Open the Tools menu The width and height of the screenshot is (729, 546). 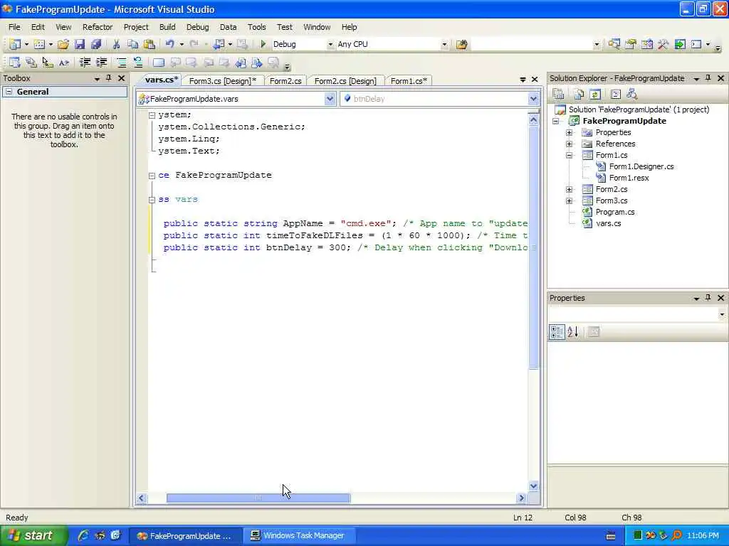[256, 27]
